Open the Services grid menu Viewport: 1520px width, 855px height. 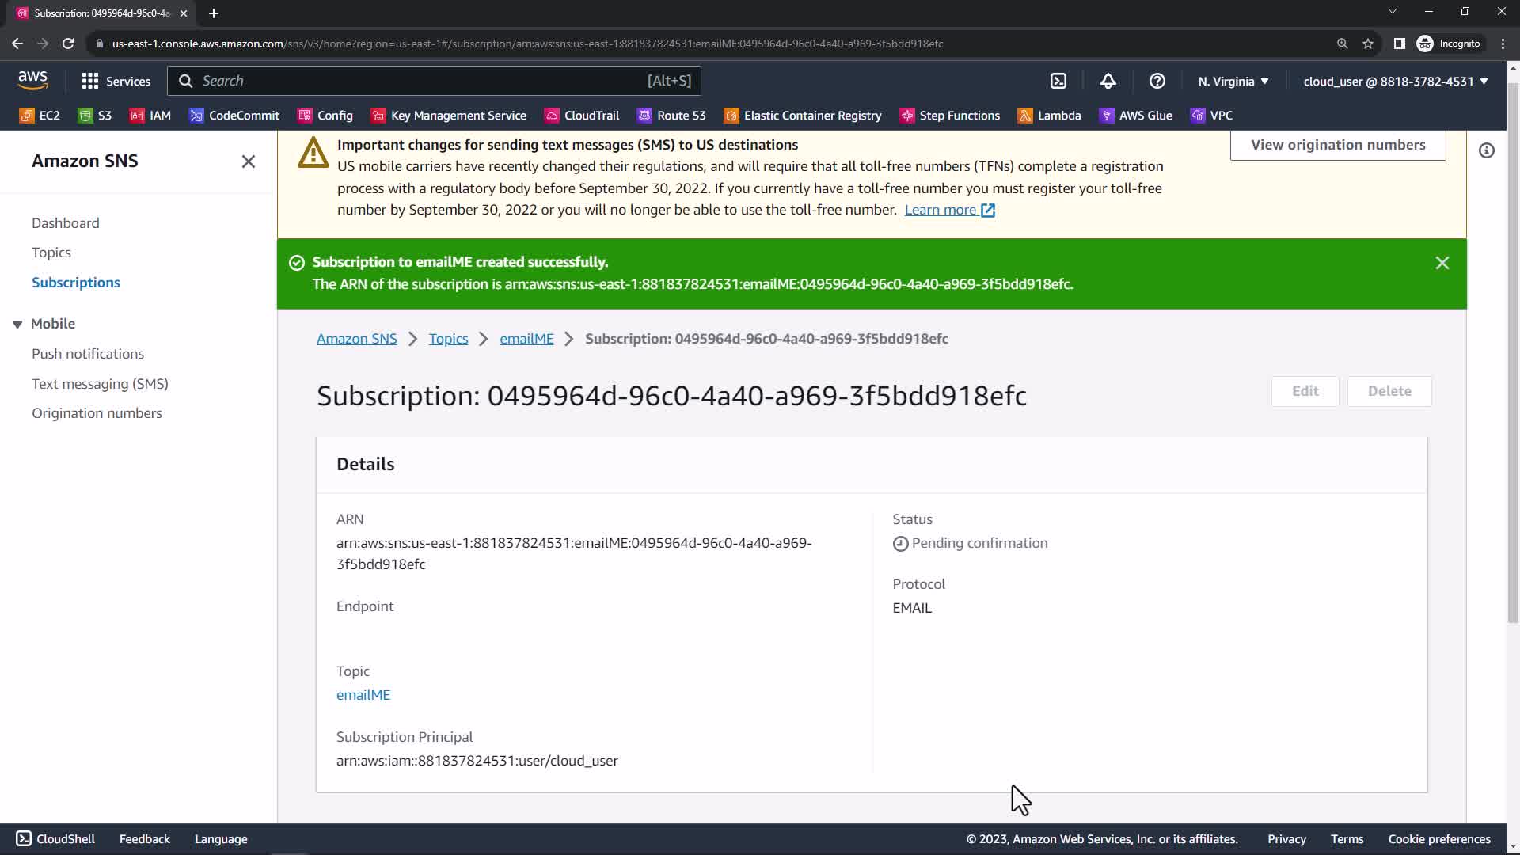pyautogui.click(x=116, y=81)
